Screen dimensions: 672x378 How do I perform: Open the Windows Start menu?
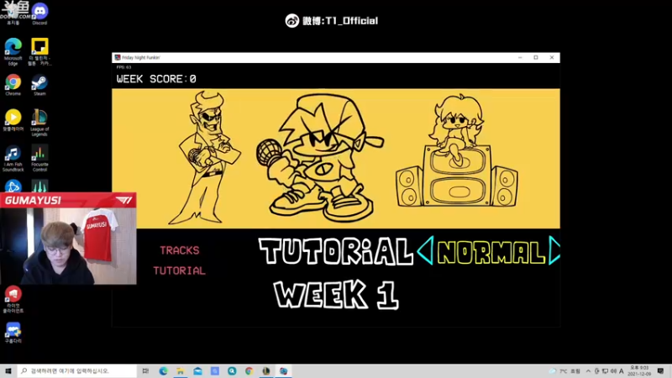click(x=8, y=371)
